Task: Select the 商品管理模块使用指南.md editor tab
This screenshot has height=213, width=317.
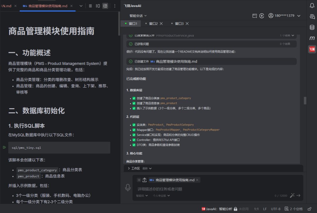Action: point(48,6)
